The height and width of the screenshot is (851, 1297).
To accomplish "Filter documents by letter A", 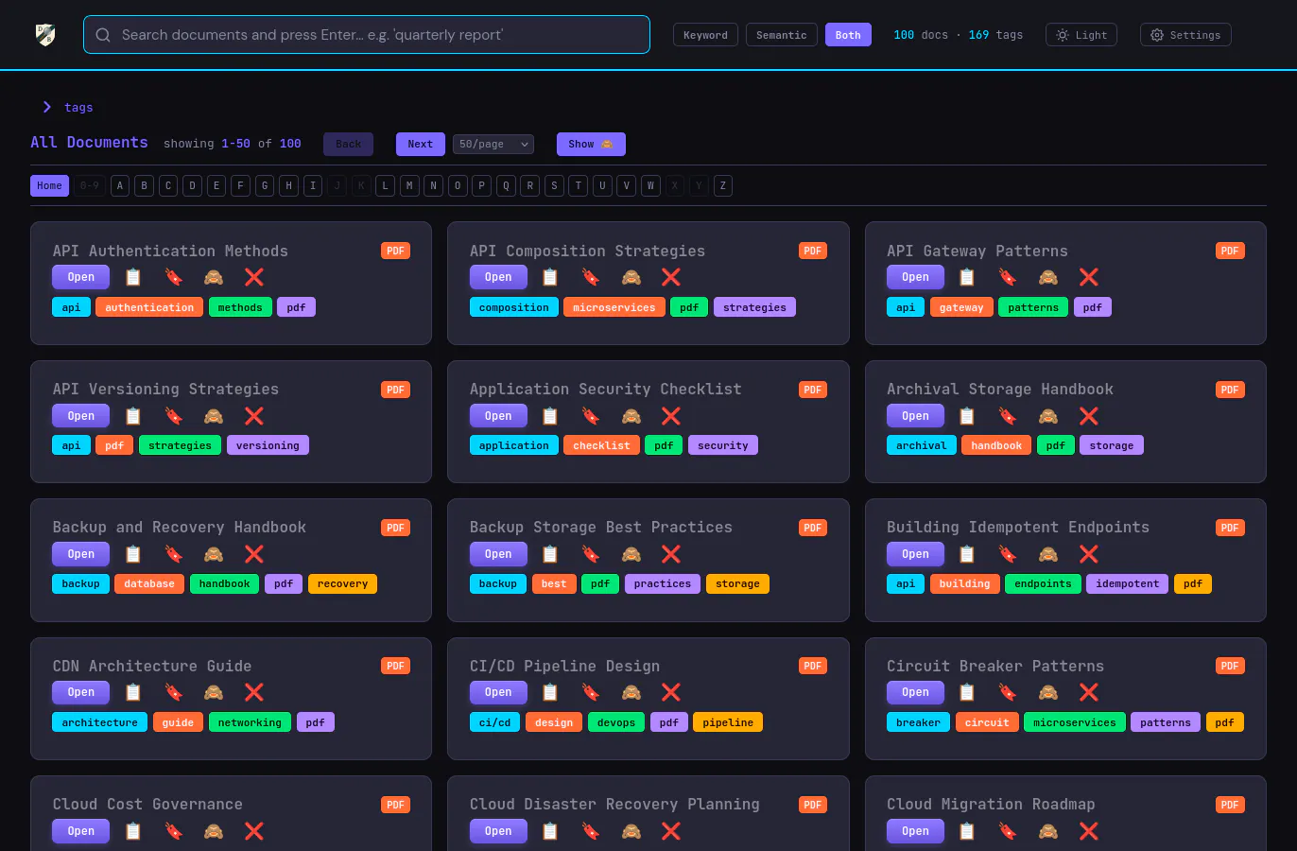I will 120,185.
